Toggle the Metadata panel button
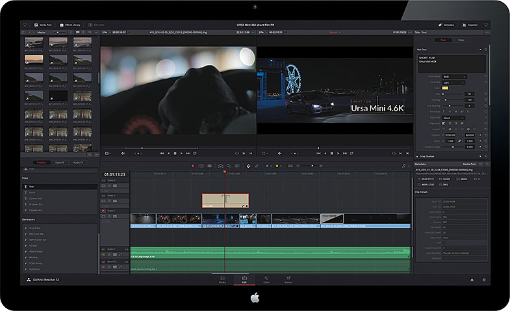Viewport: 510px width, 311px height. (446, 25)
